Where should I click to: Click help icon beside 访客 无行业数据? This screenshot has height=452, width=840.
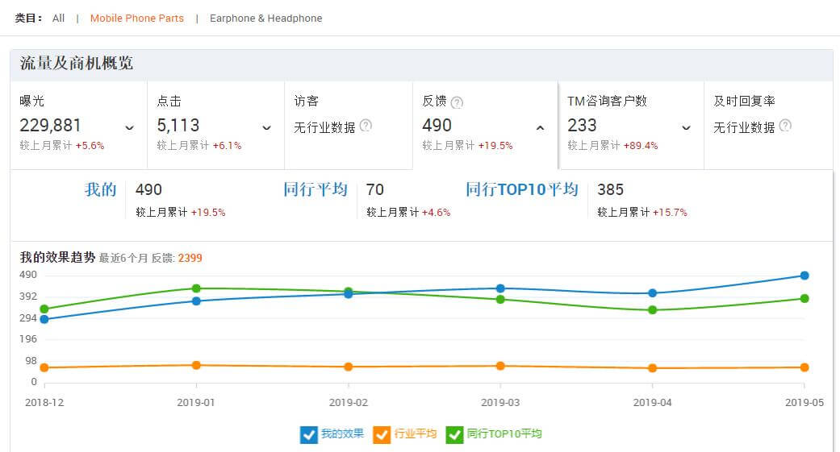[366, 125]
